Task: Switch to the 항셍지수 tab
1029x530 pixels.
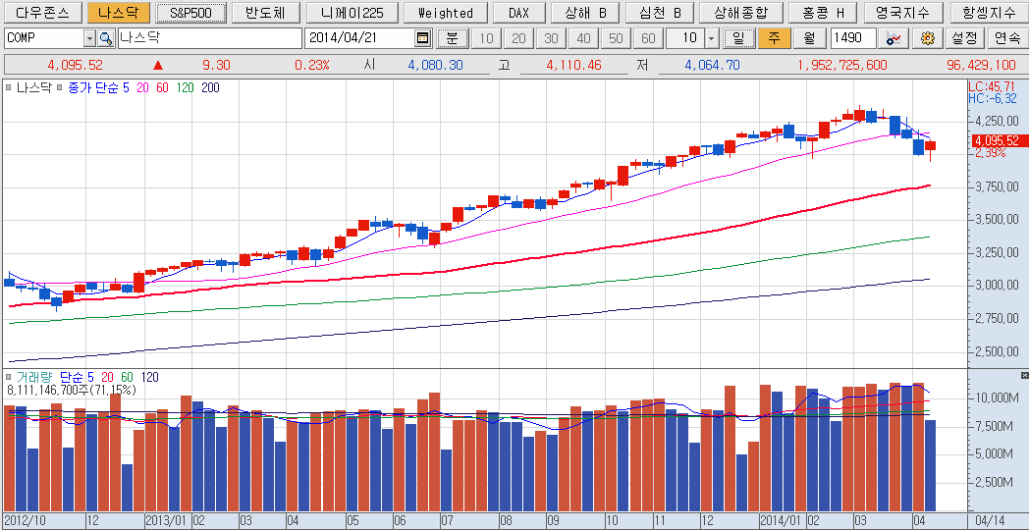Action: (x=988, y=13)
